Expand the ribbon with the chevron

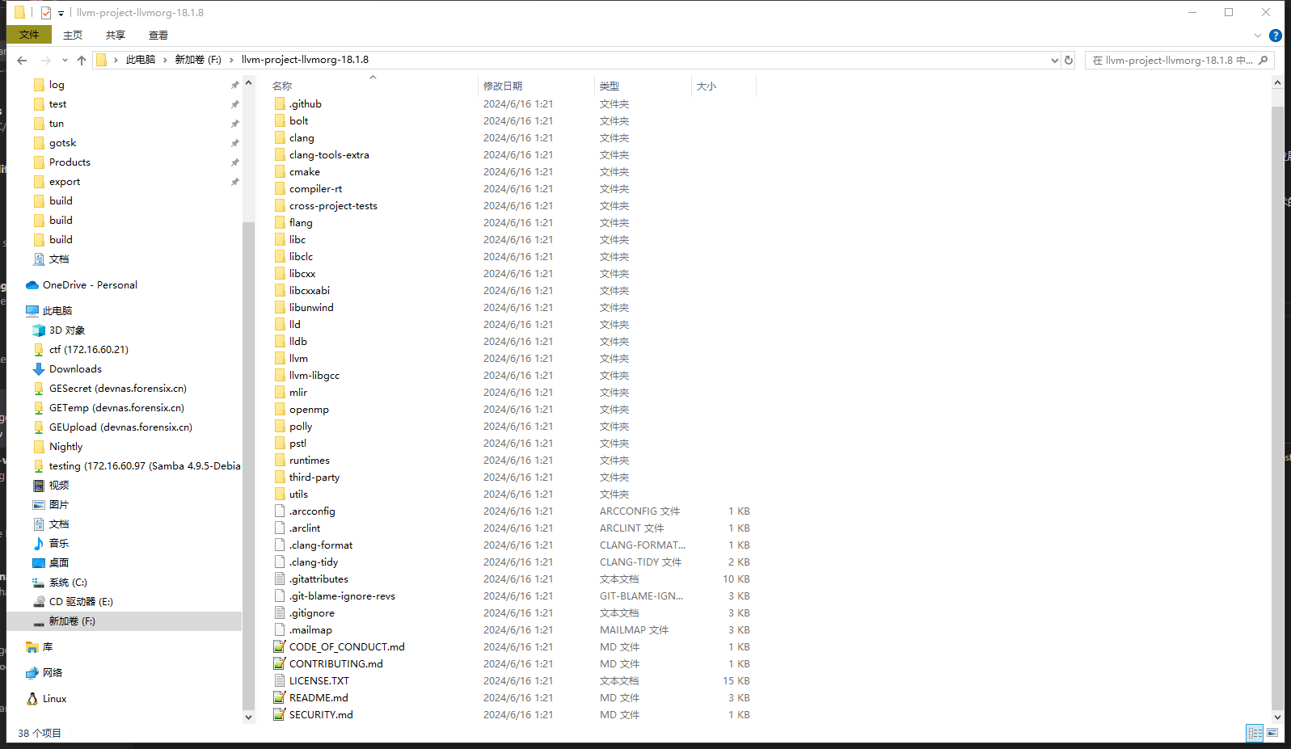[1257, 36]
